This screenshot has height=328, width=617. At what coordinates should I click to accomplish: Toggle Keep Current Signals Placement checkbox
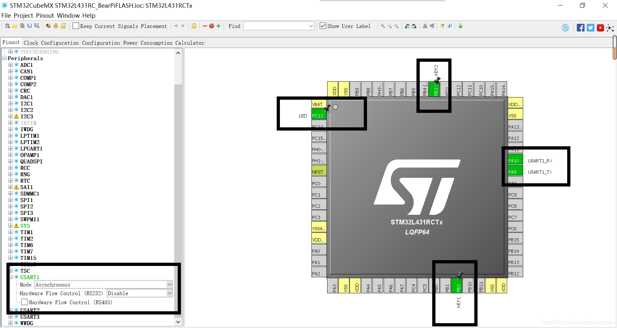click(76, 26)
